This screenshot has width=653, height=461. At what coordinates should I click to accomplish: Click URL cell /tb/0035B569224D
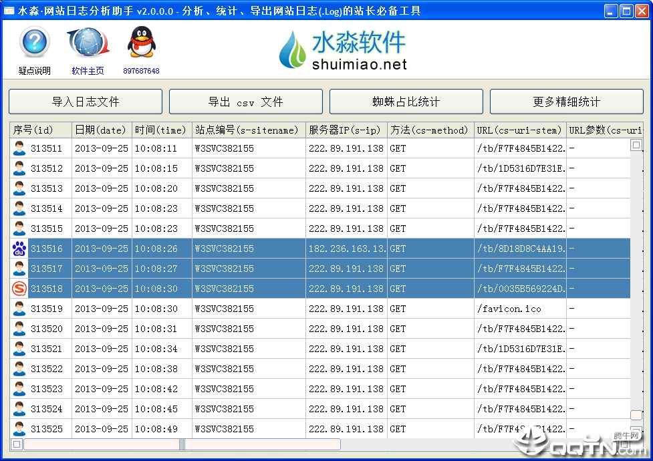coord(521,289)
